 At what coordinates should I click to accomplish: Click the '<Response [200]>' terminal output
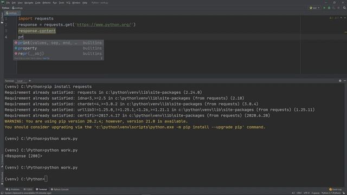coord(23,156)
